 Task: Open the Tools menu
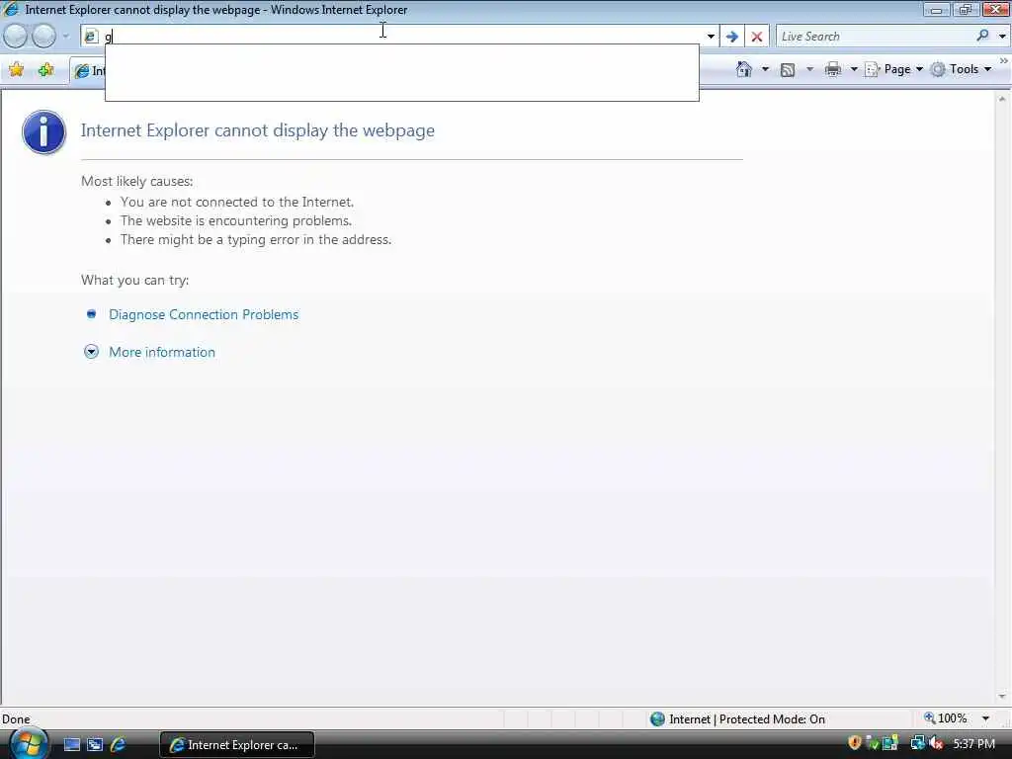click(961, 69)
